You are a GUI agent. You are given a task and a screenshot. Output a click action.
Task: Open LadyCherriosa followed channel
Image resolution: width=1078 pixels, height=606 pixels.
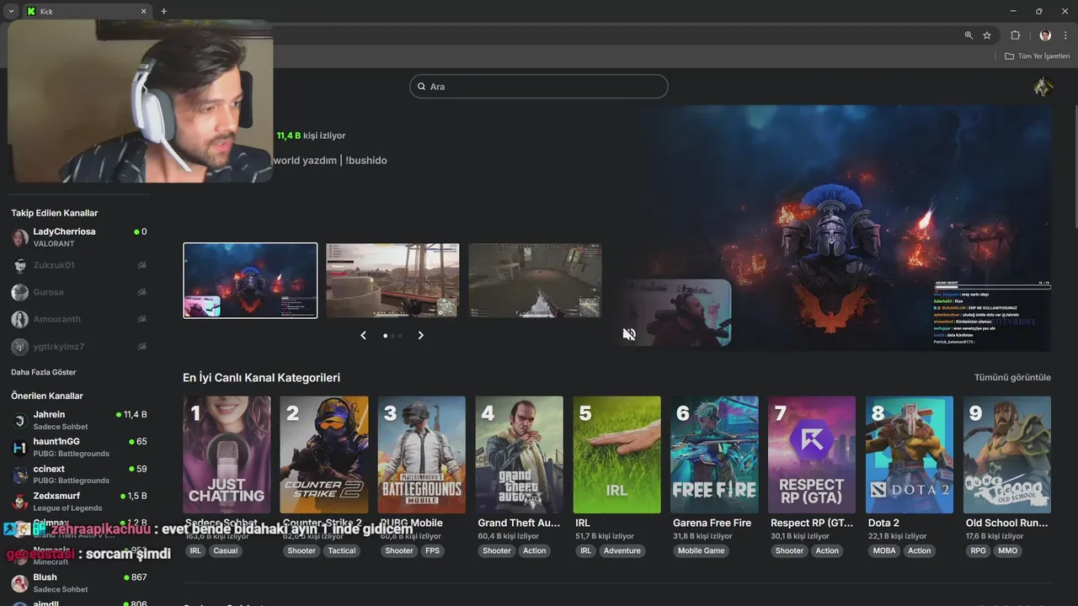[79, 237]
